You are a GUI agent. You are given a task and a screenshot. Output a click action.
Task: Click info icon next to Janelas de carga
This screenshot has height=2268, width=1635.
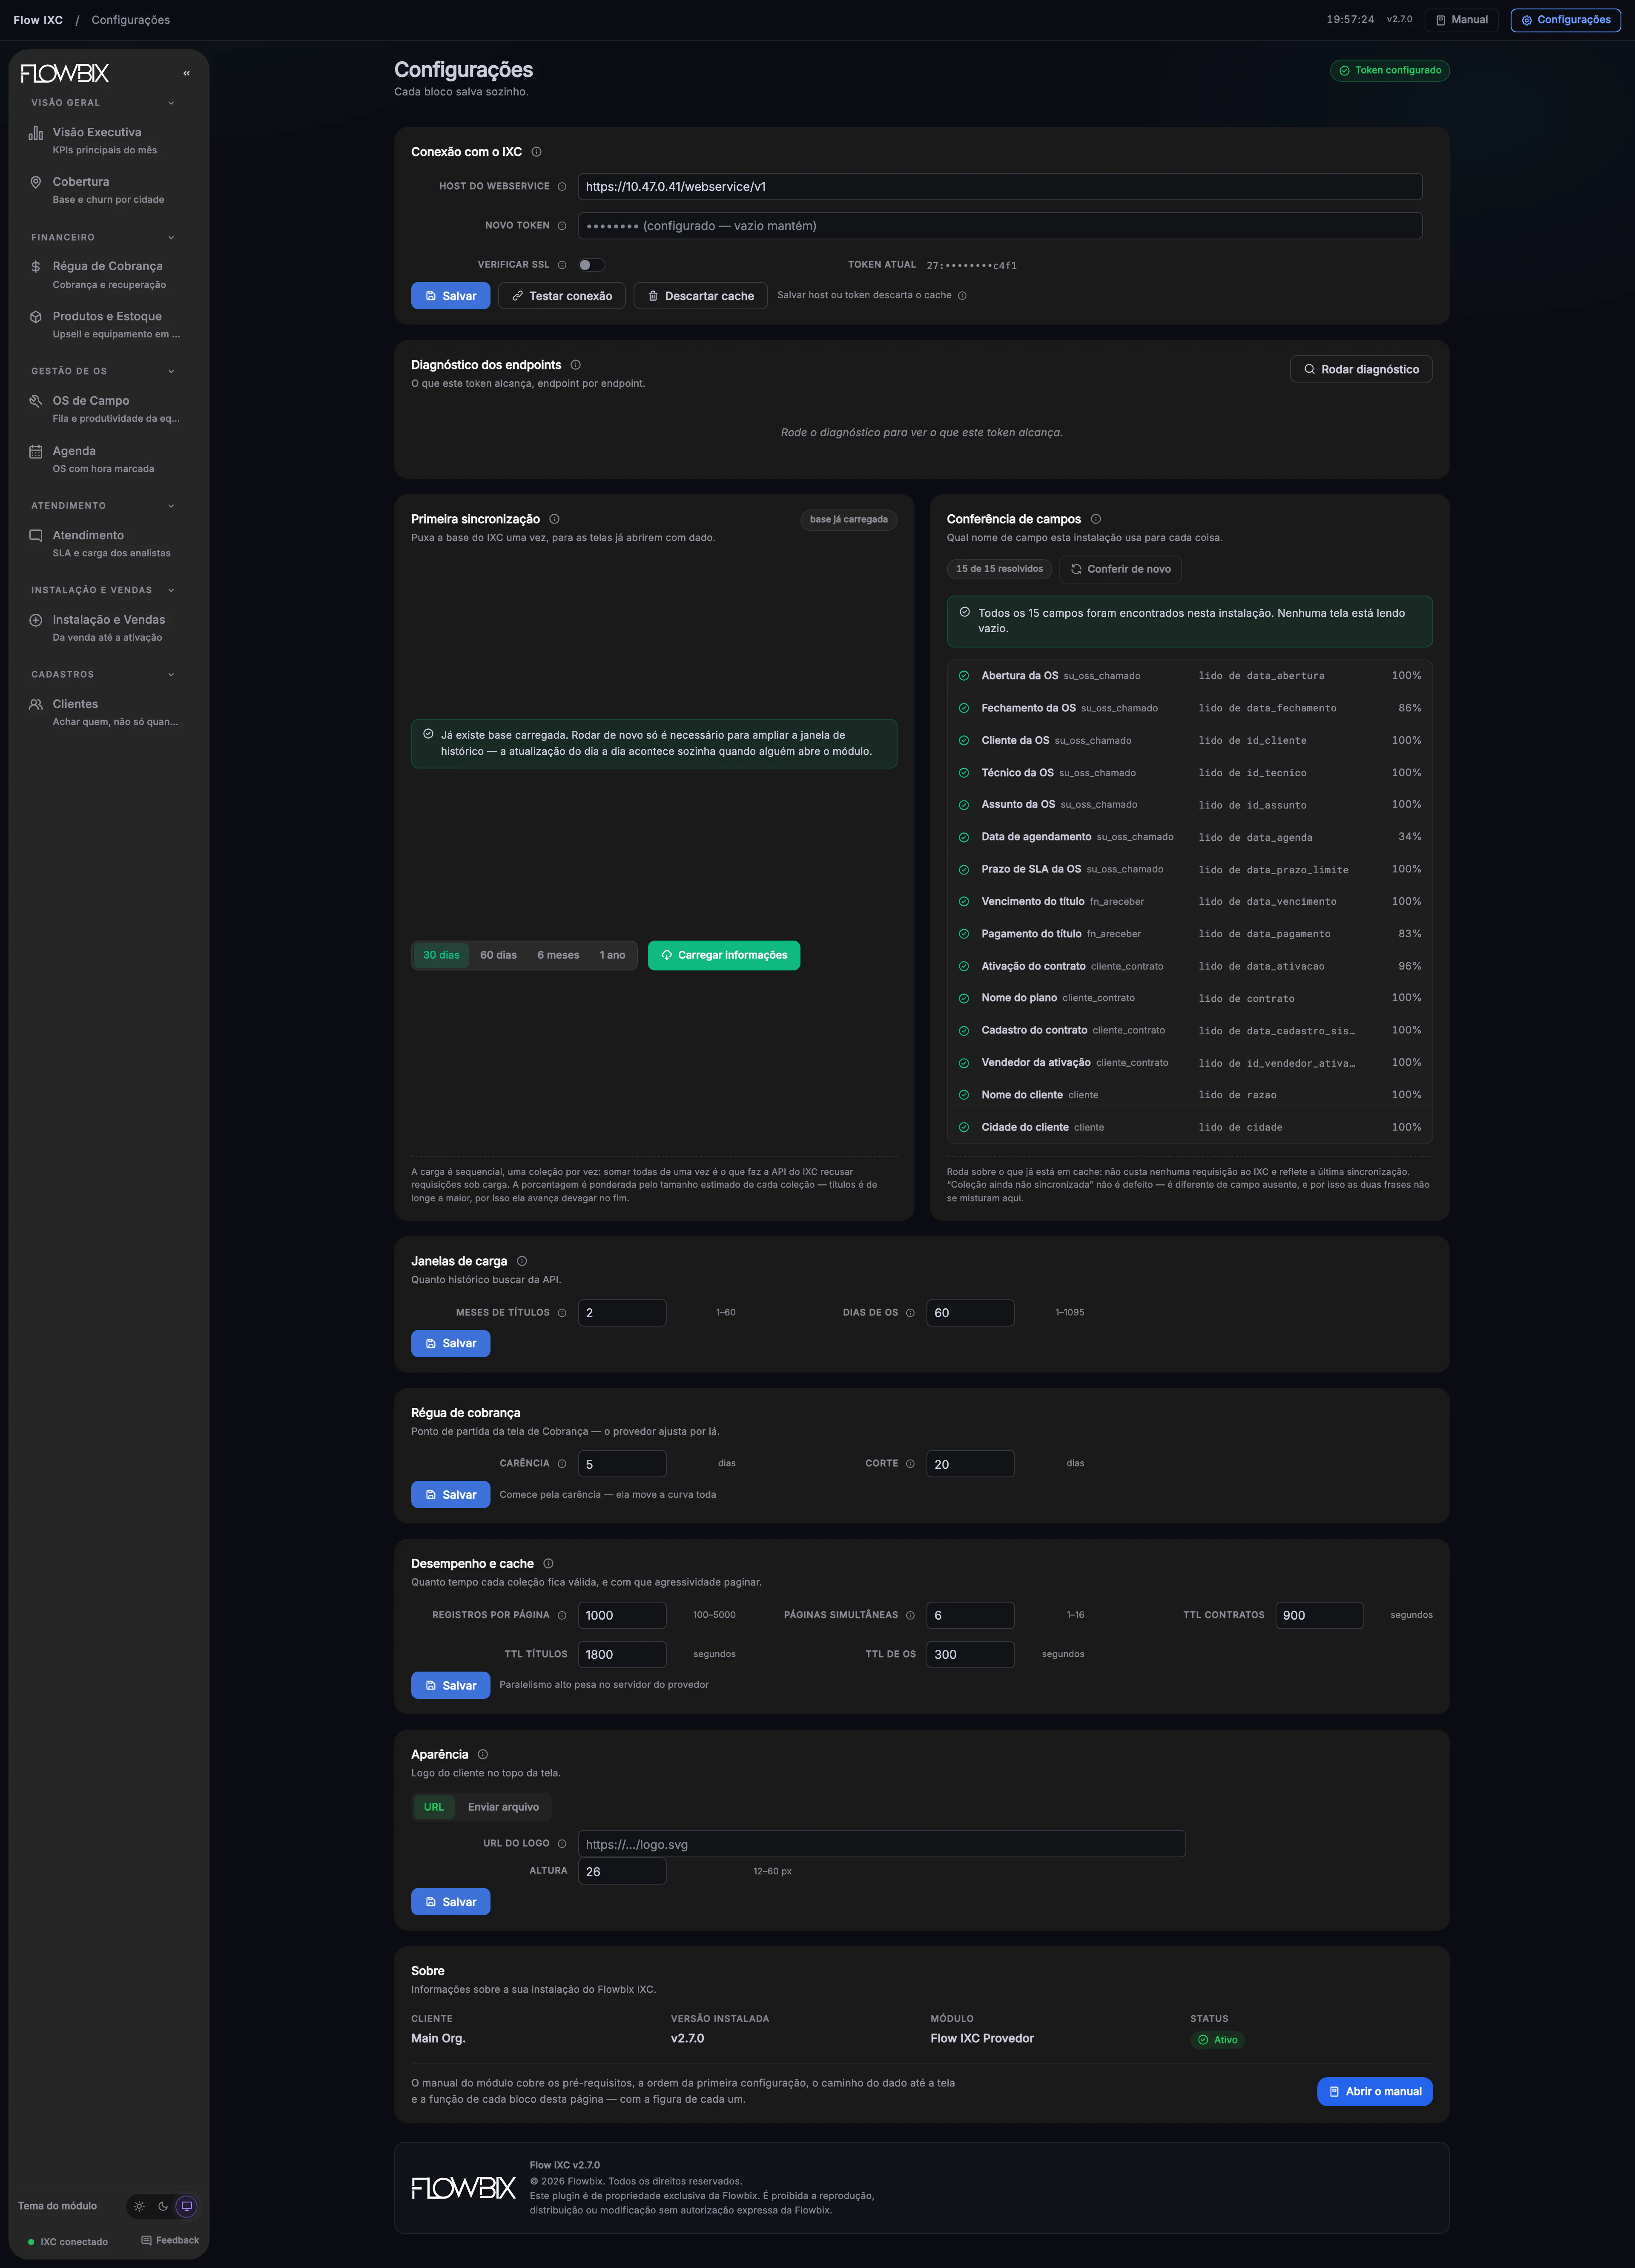[522, 1261]
